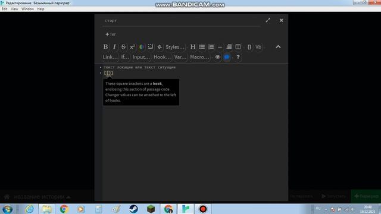Open the Macro… list
Viewport: 381px width, 214px height.
(x=199, y=57)
